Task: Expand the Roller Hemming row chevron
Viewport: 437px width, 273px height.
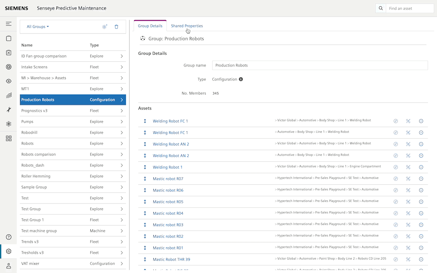Action: point(121,176)
